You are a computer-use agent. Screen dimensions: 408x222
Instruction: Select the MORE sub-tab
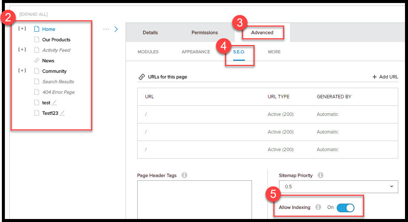274,52
